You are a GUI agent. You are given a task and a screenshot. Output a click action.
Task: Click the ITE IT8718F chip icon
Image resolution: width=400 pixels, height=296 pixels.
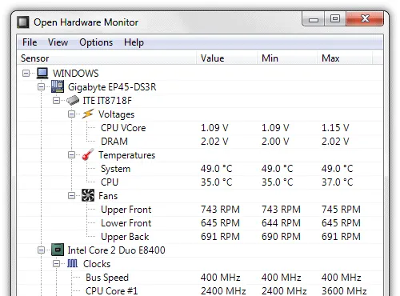coord(73,100)
